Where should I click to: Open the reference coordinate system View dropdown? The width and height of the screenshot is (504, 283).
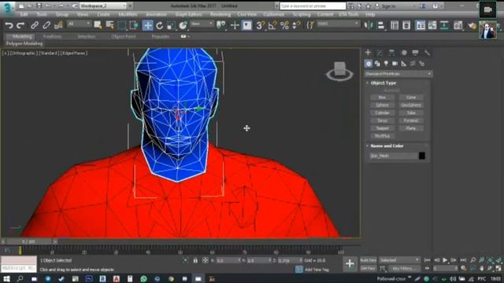202,24
